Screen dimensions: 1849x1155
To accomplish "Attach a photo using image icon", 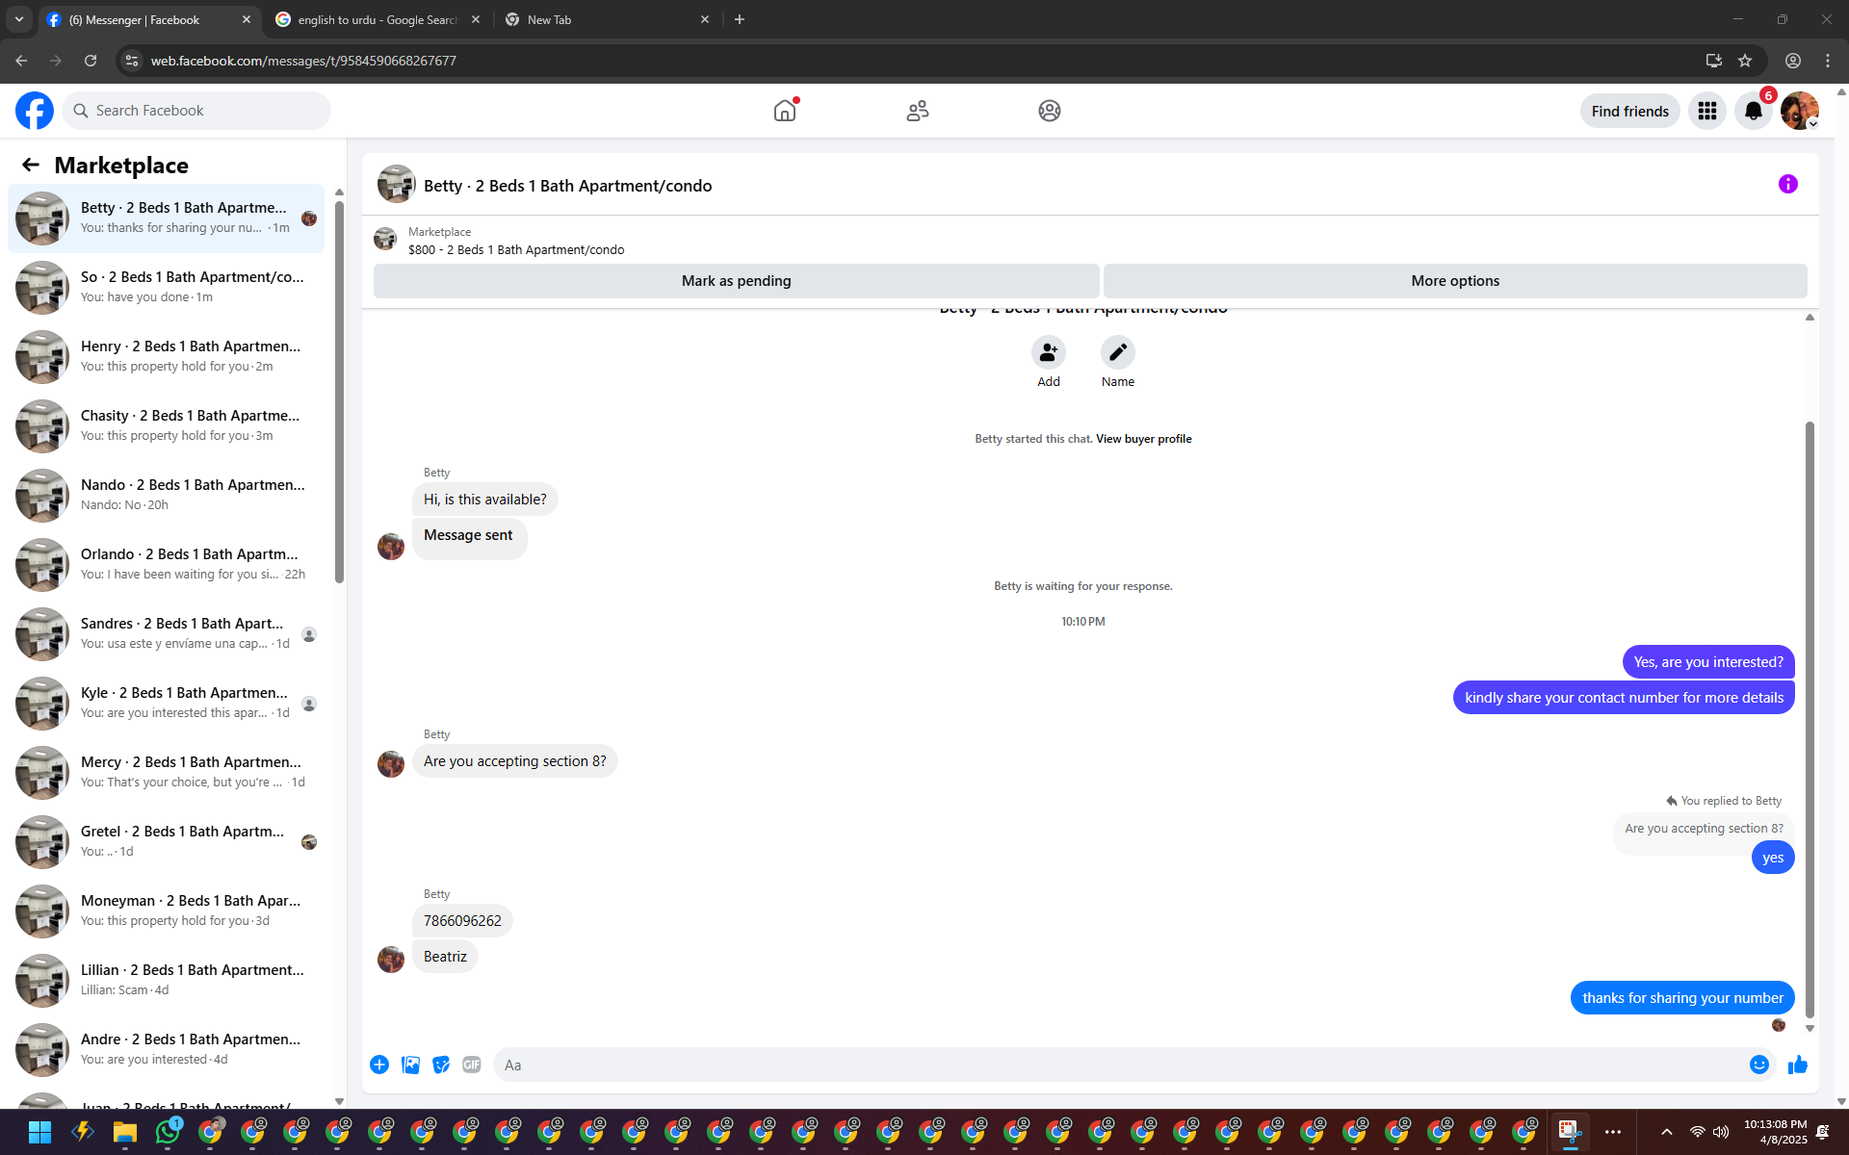I will coord(410,1065).
